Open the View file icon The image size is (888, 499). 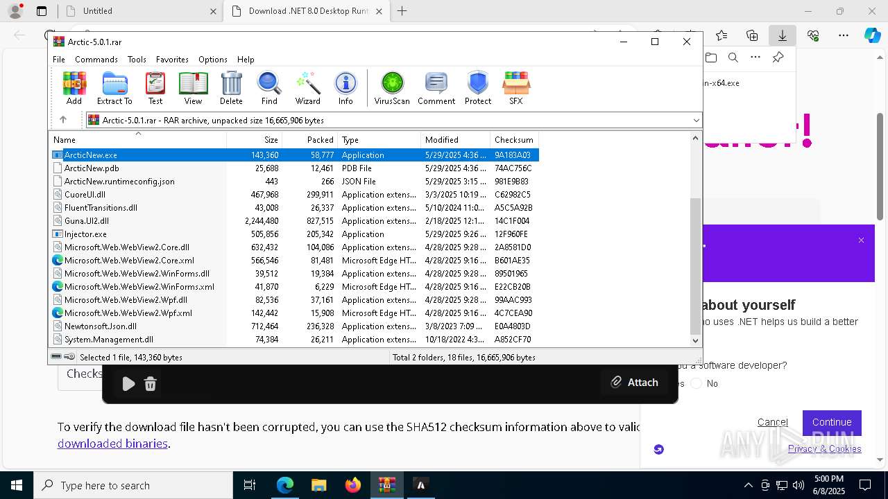tap(193, 88)
